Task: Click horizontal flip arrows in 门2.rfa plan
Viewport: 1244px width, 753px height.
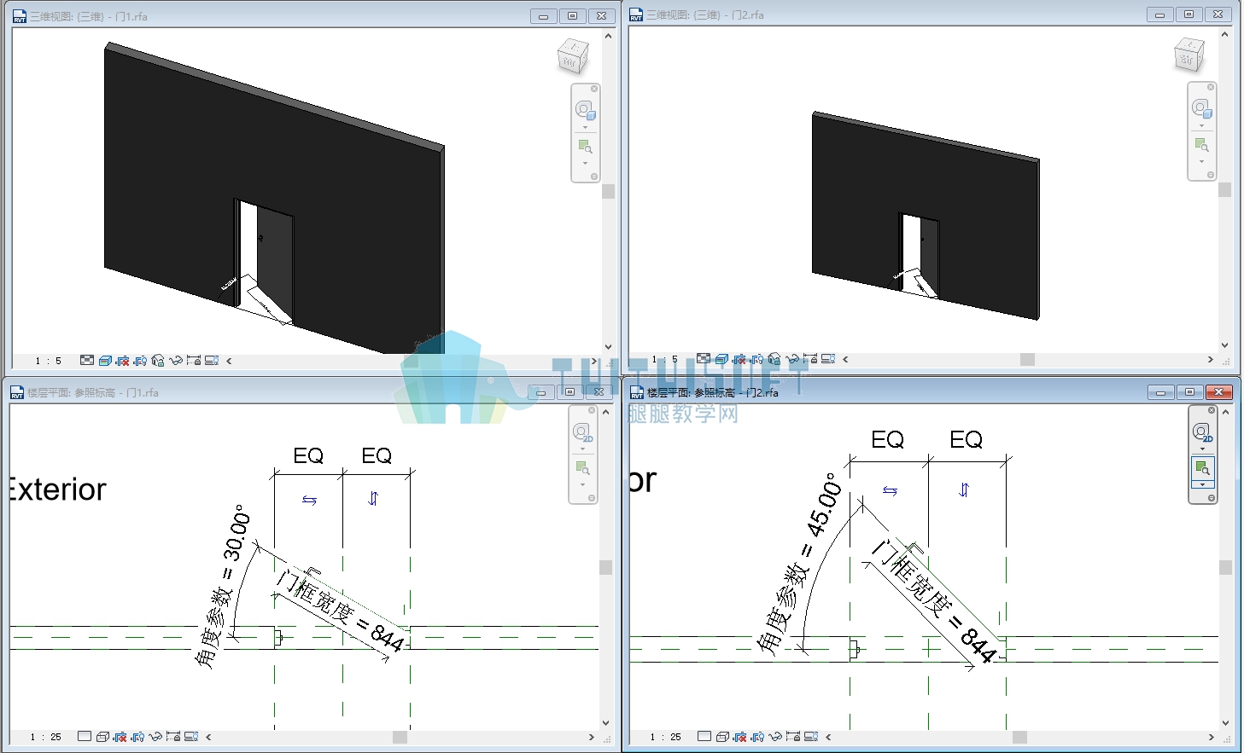Action: [890, 490]
